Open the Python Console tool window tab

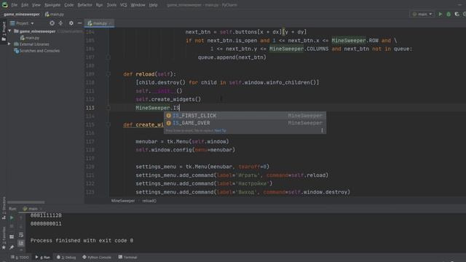(97, 257)
